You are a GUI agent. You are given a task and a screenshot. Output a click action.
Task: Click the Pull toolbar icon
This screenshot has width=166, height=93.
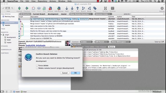point(72,9)
